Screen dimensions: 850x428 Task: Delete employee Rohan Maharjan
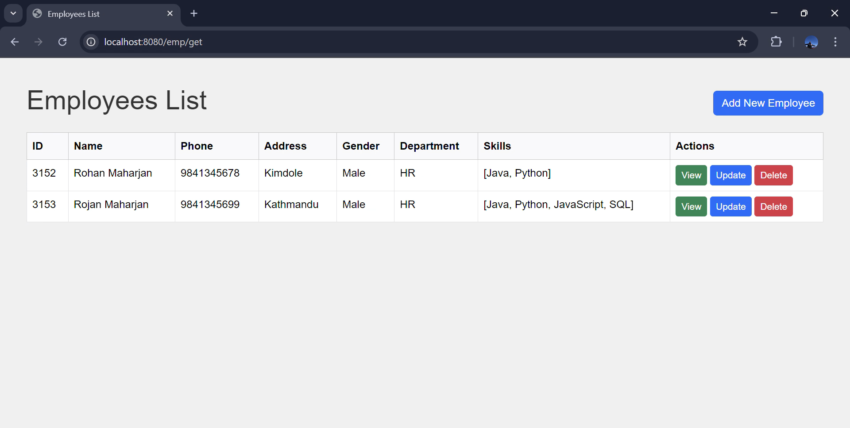coord(773,175)
